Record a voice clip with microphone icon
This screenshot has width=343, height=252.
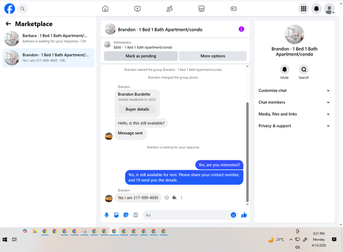click(106, 215)
